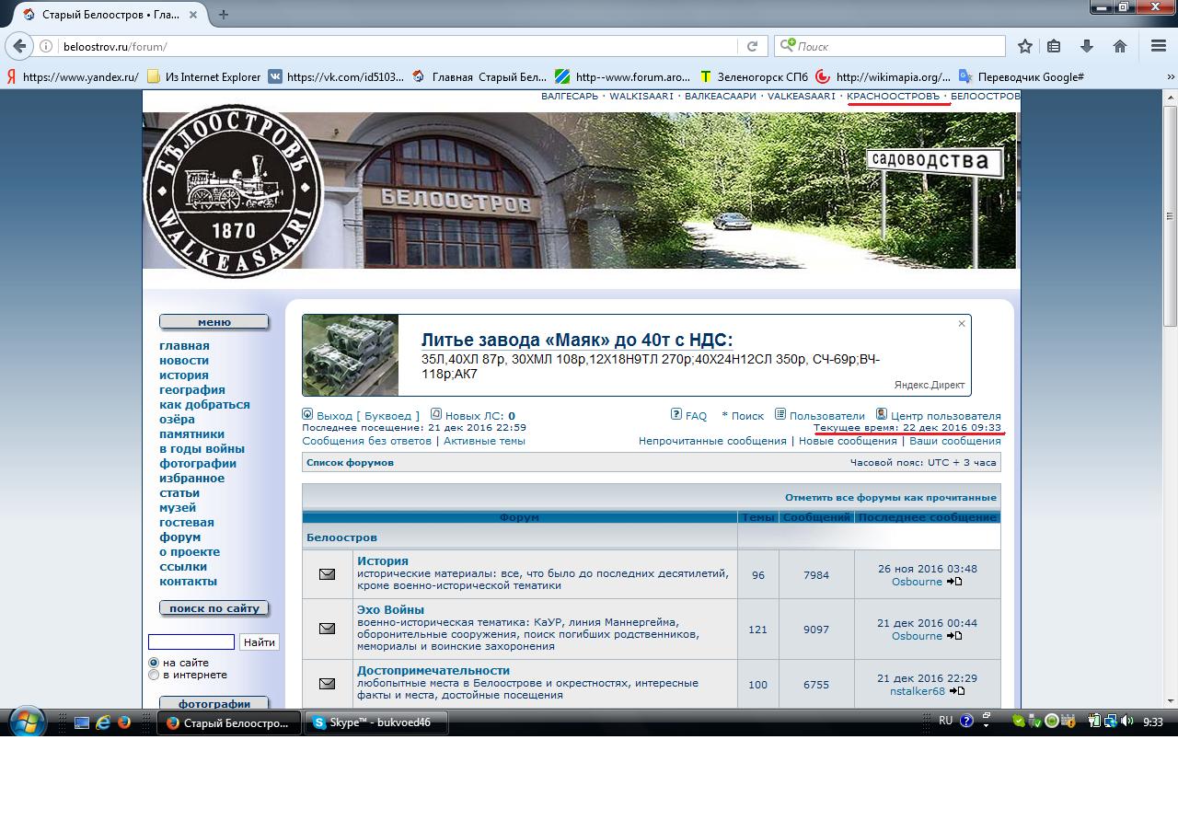Click the site search text field
This screenshot has height=832, width=1178.
point(191,641)
